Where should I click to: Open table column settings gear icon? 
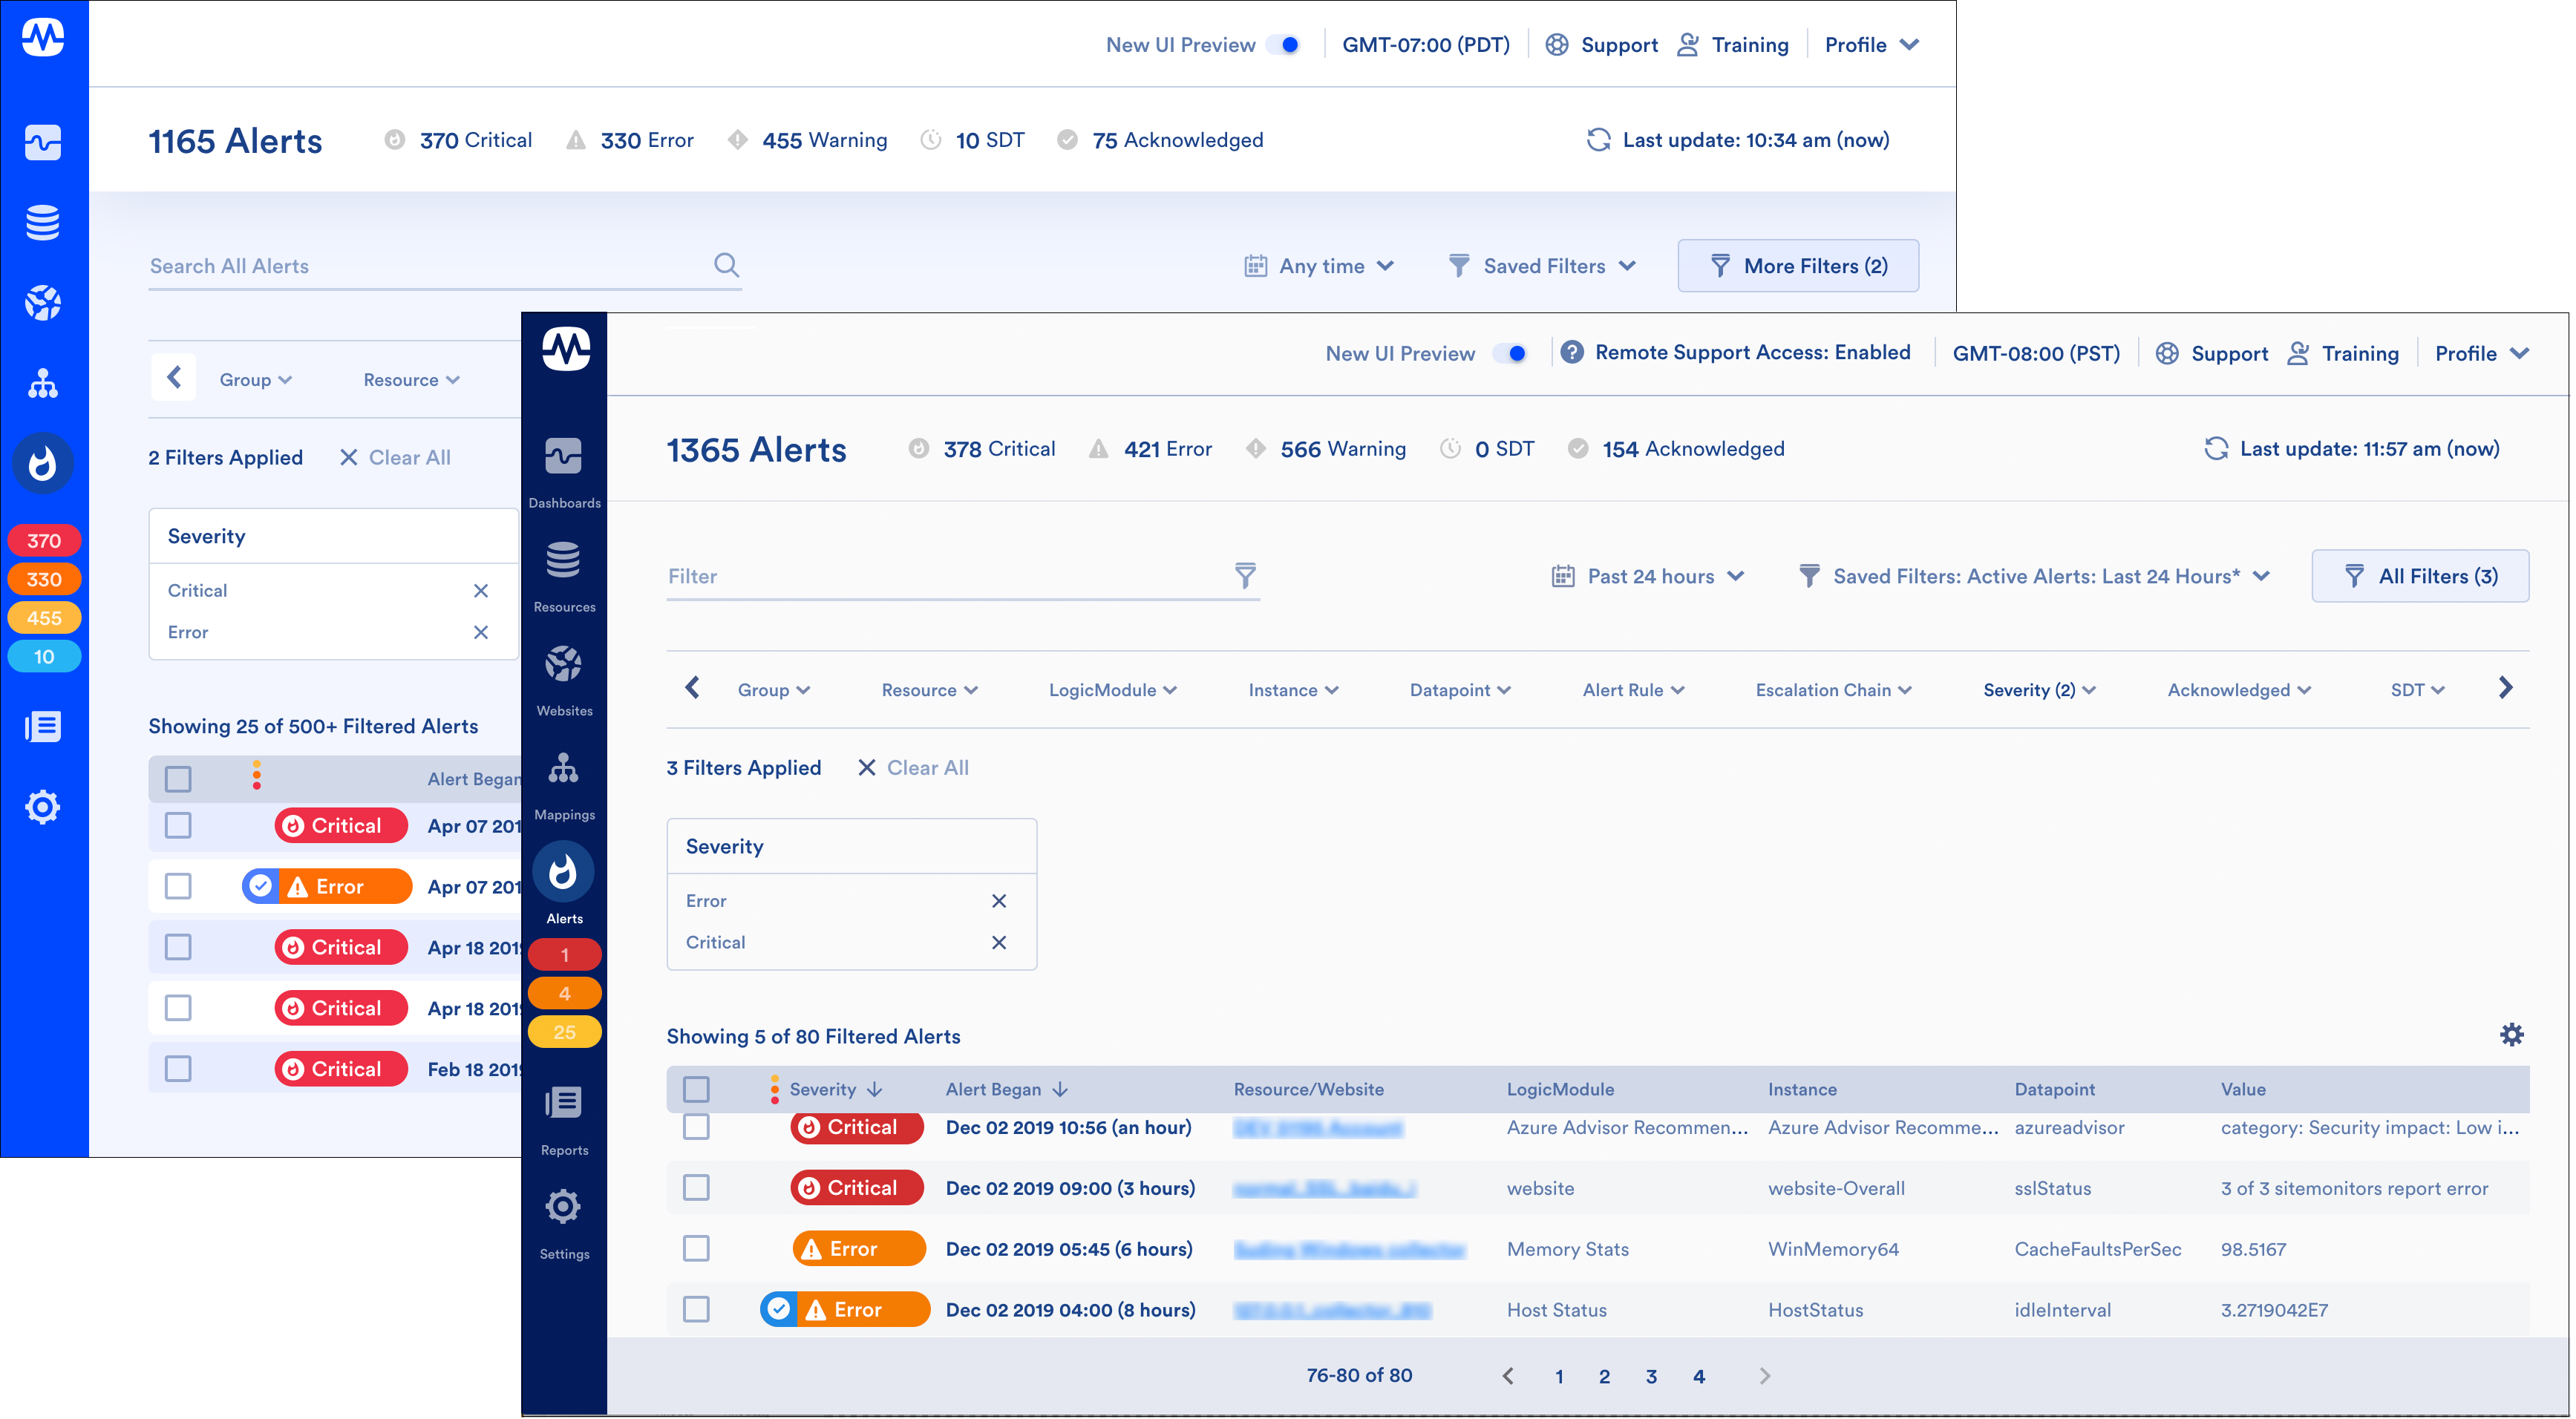2512,1035
